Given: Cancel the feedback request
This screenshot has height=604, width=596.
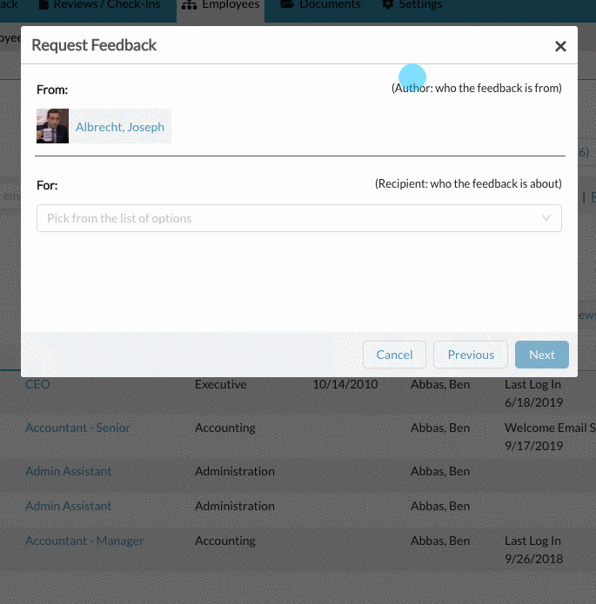Looking at the screenshot, I should pyautogui.click(x=394, y=355).
